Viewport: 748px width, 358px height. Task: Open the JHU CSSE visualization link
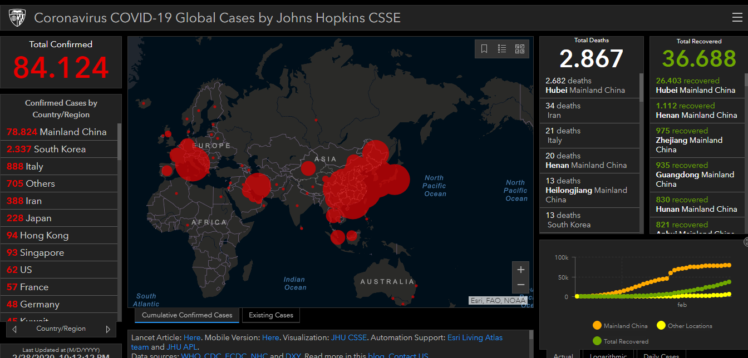[349, 337]
